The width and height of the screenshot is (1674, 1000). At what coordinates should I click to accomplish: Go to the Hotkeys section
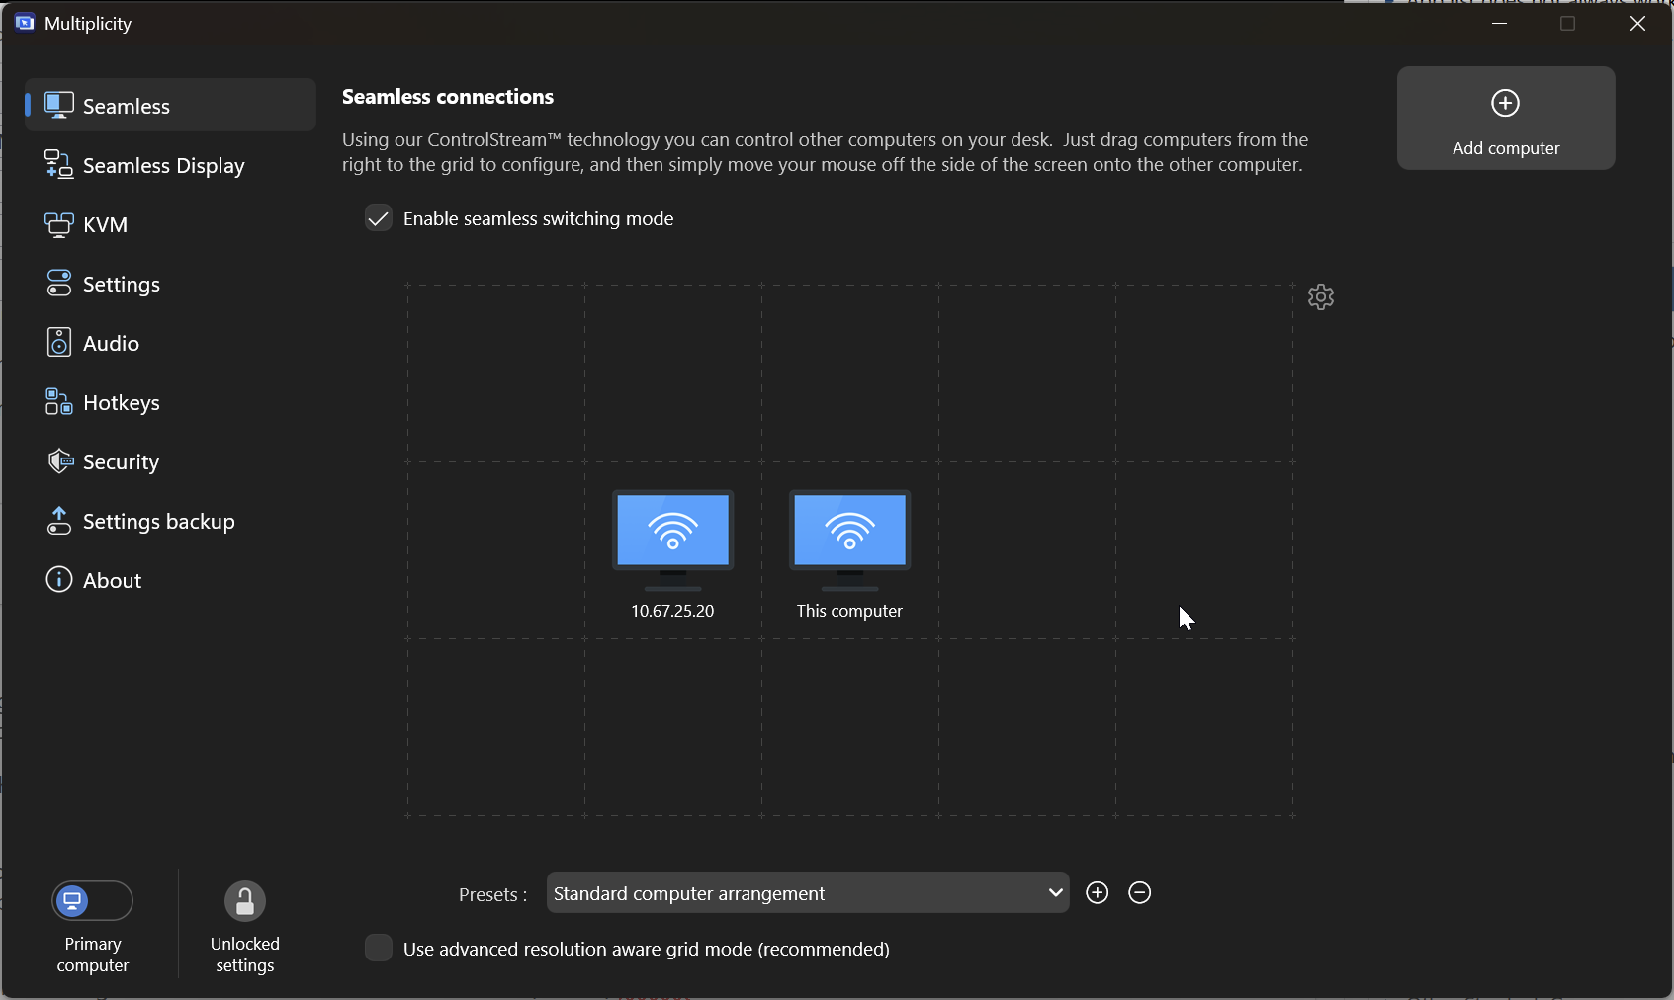(x=121, y=403)
